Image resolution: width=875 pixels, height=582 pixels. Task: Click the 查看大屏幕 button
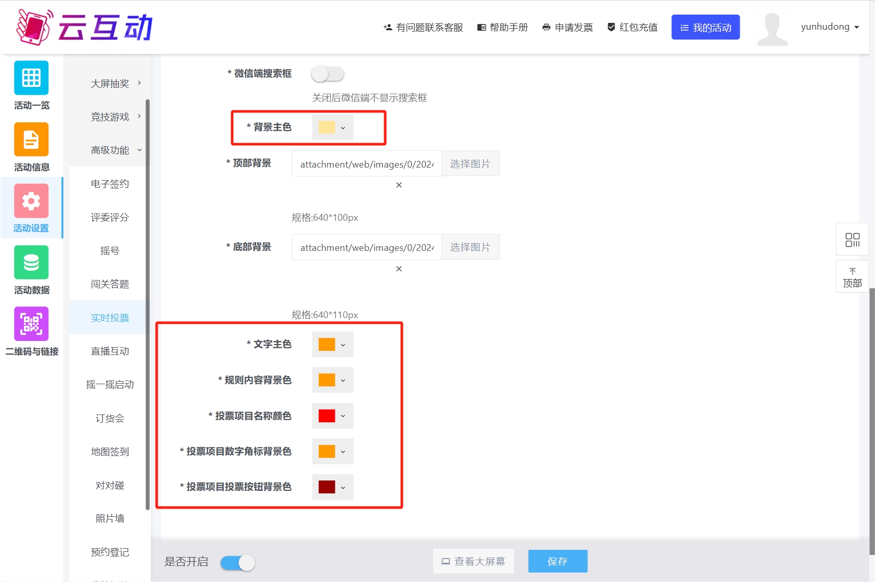474,561
